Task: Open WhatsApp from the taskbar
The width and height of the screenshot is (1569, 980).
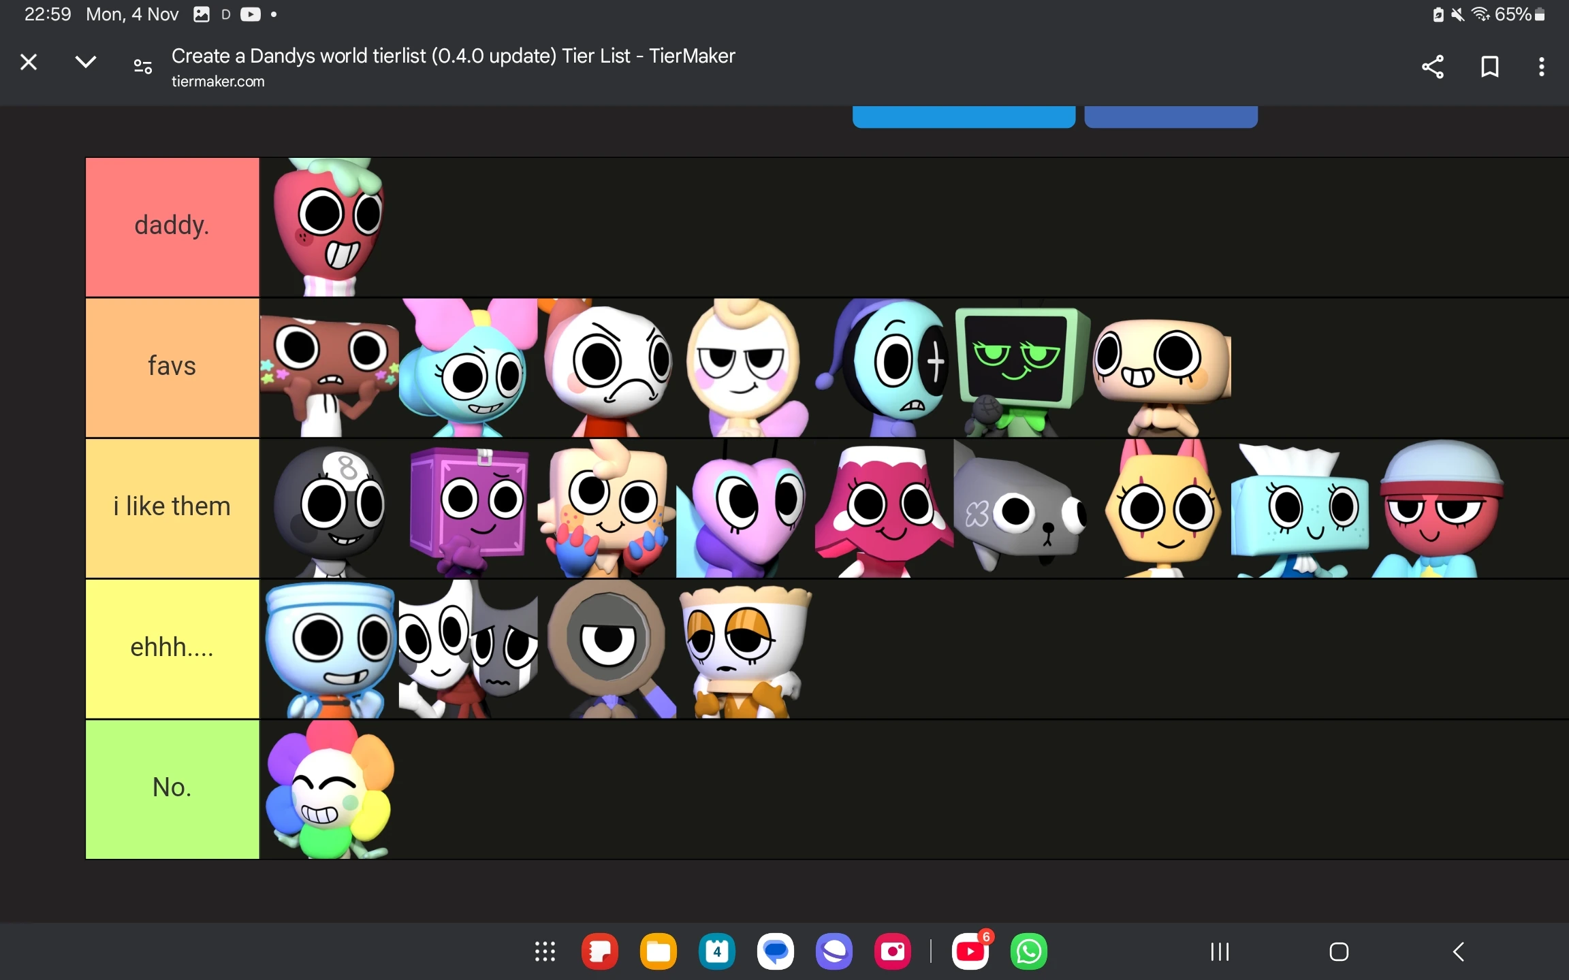Action: (x=1029, y=951)
